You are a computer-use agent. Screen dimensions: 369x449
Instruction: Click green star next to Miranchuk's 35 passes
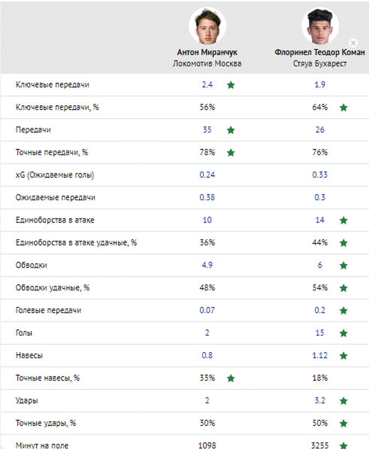click(x=231, y=130)
